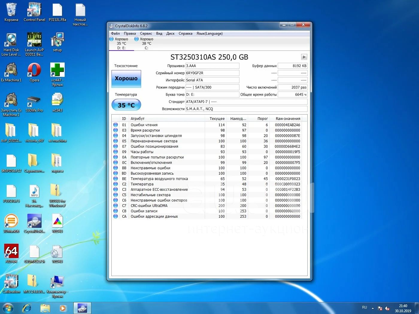The height and width of the screenshot is (314, 419).
Task: Open Internet Explorer from the taskbar
Action: coord(27,308)
